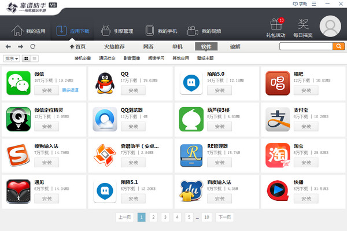Select the 软件 tab

(x=206, y=46)
